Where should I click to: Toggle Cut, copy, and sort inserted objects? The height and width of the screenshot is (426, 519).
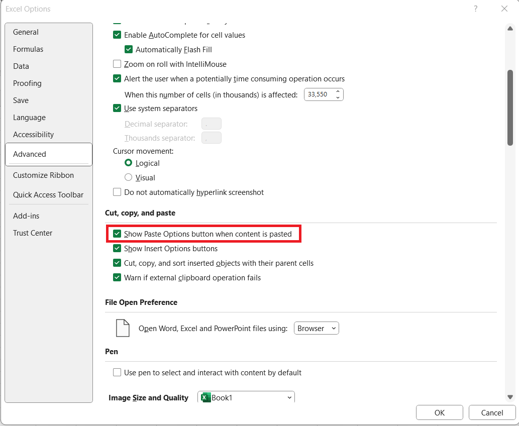point(117,263)
